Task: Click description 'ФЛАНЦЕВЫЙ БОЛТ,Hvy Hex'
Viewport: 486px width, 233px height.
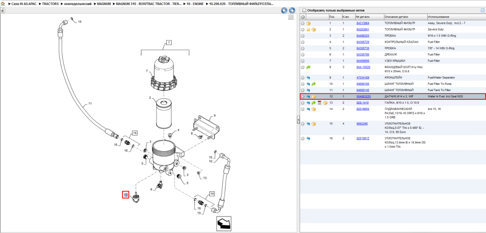Action: [x=404, y=67]
